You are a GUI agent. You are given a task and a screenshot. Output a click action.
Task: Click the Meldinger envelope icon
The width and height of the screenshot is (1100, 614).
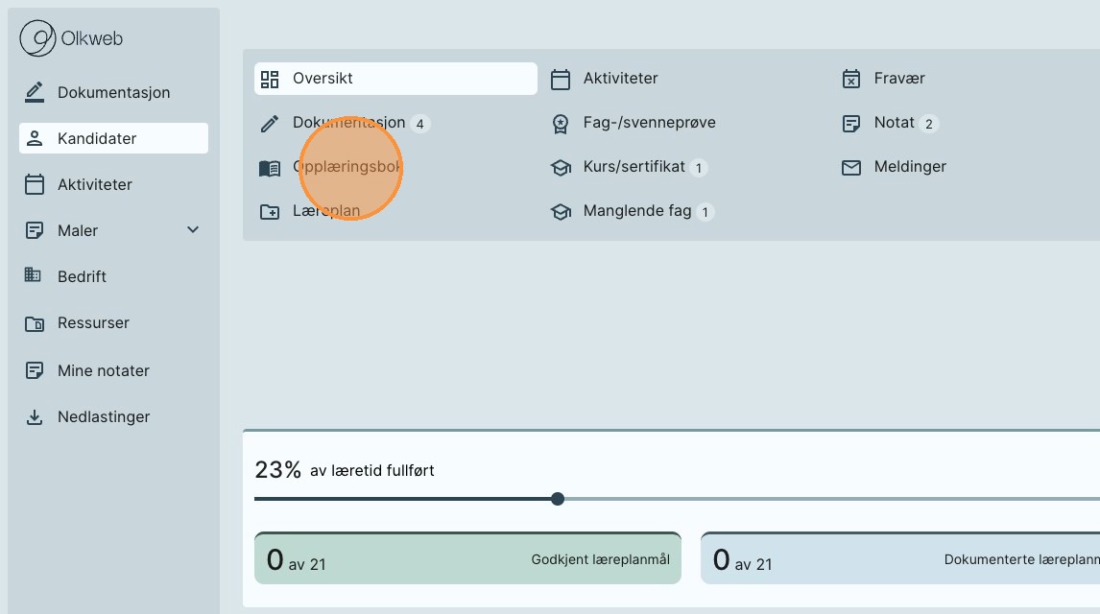[850, 167]
